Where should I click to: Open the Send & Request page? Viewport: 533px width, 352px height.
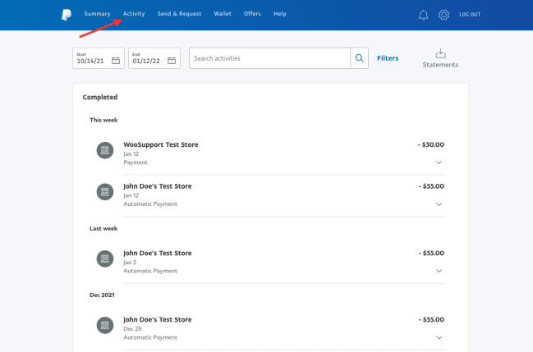pyautogui.click(x=181, y=14)
